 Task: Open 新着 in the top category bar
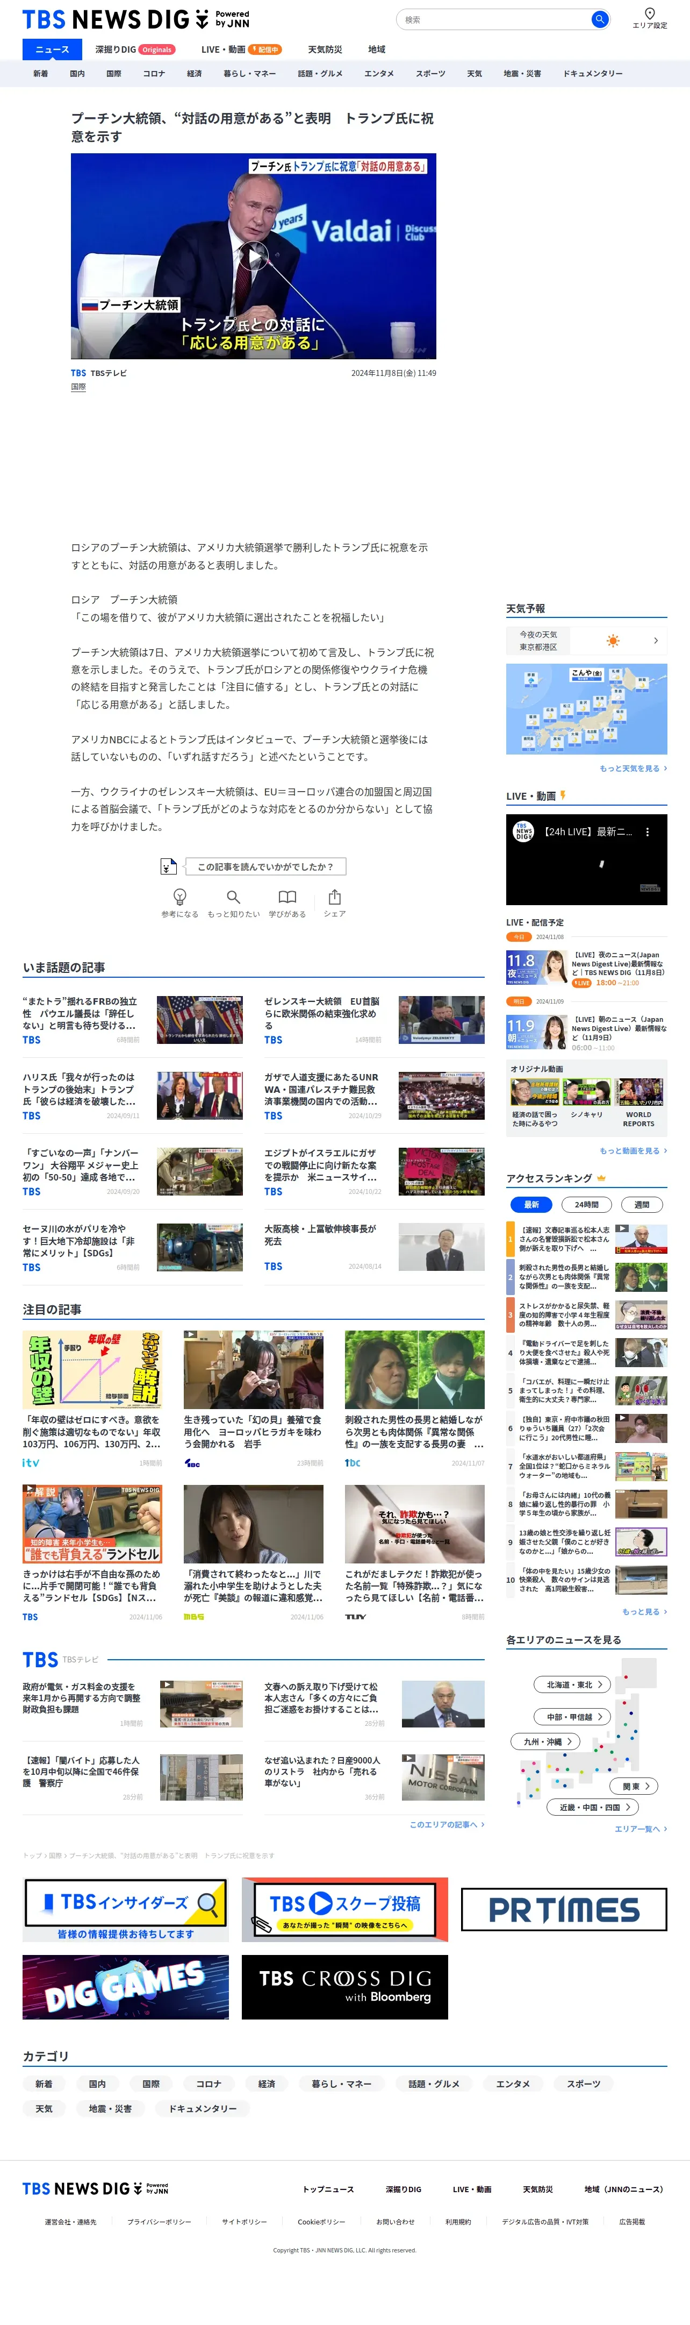(x=41, y=74)
